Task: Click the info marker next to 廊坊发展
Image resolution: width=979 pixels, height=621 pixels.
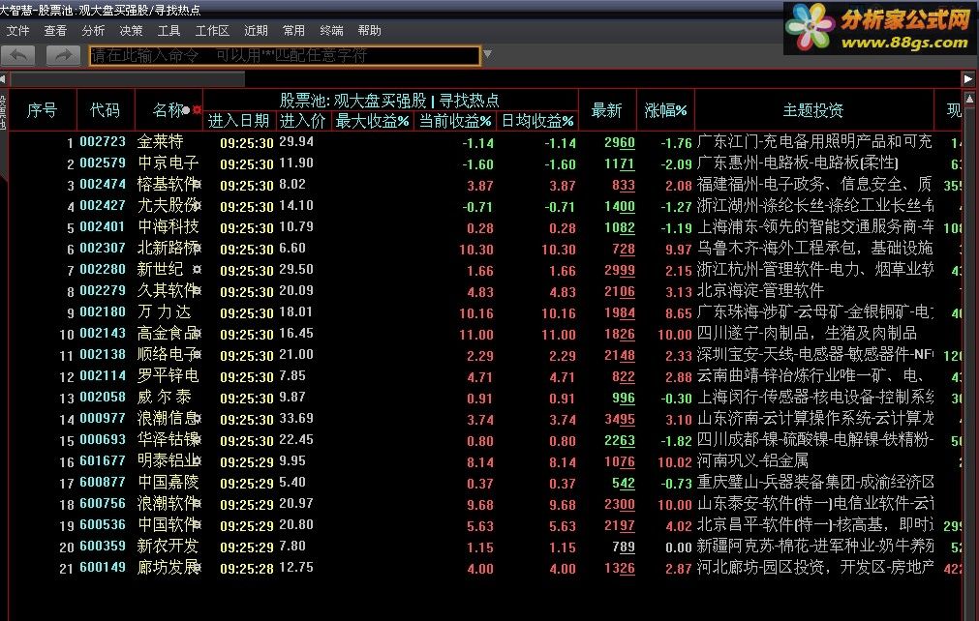Action: pos(197,568)
